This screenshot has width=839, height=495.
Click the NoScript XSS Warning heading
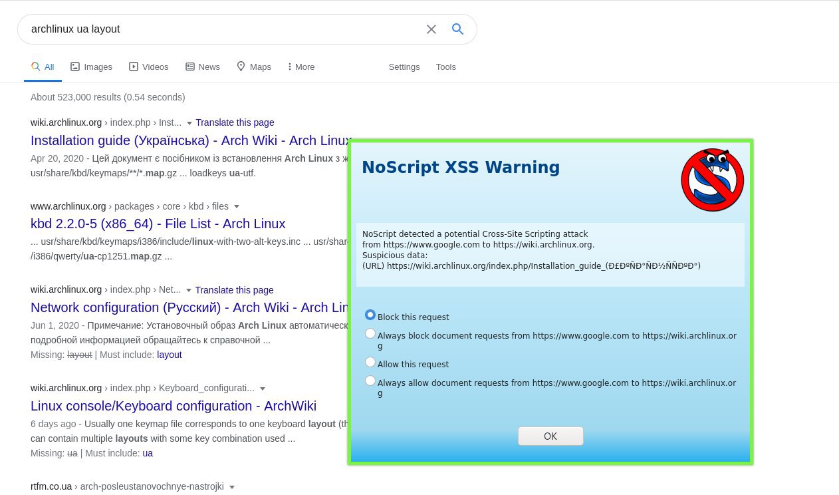pyautogui.click(x=461, y=168)
